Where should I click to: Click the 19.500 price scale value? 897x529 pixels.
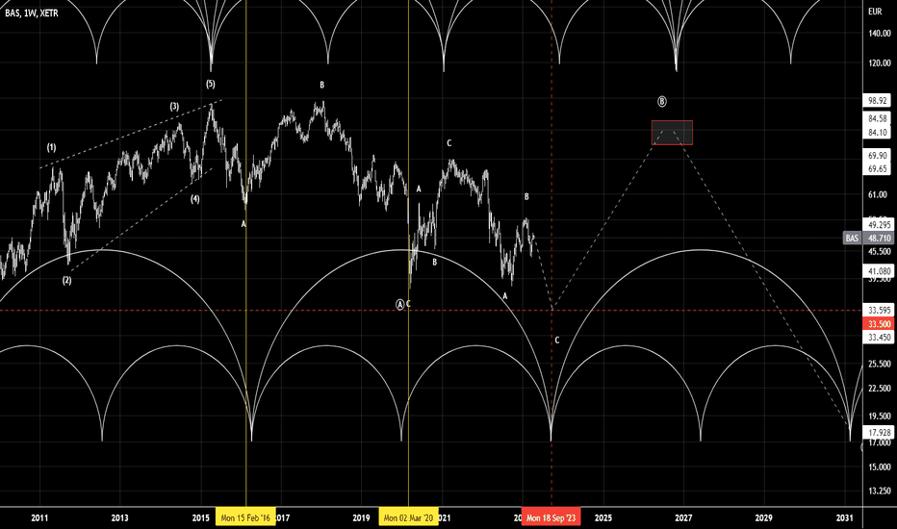pos(880,416)
